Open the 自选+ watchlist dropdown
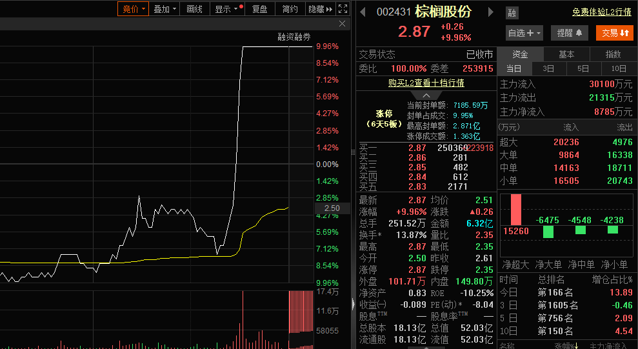The image size is (638, 349). [524, 33]
